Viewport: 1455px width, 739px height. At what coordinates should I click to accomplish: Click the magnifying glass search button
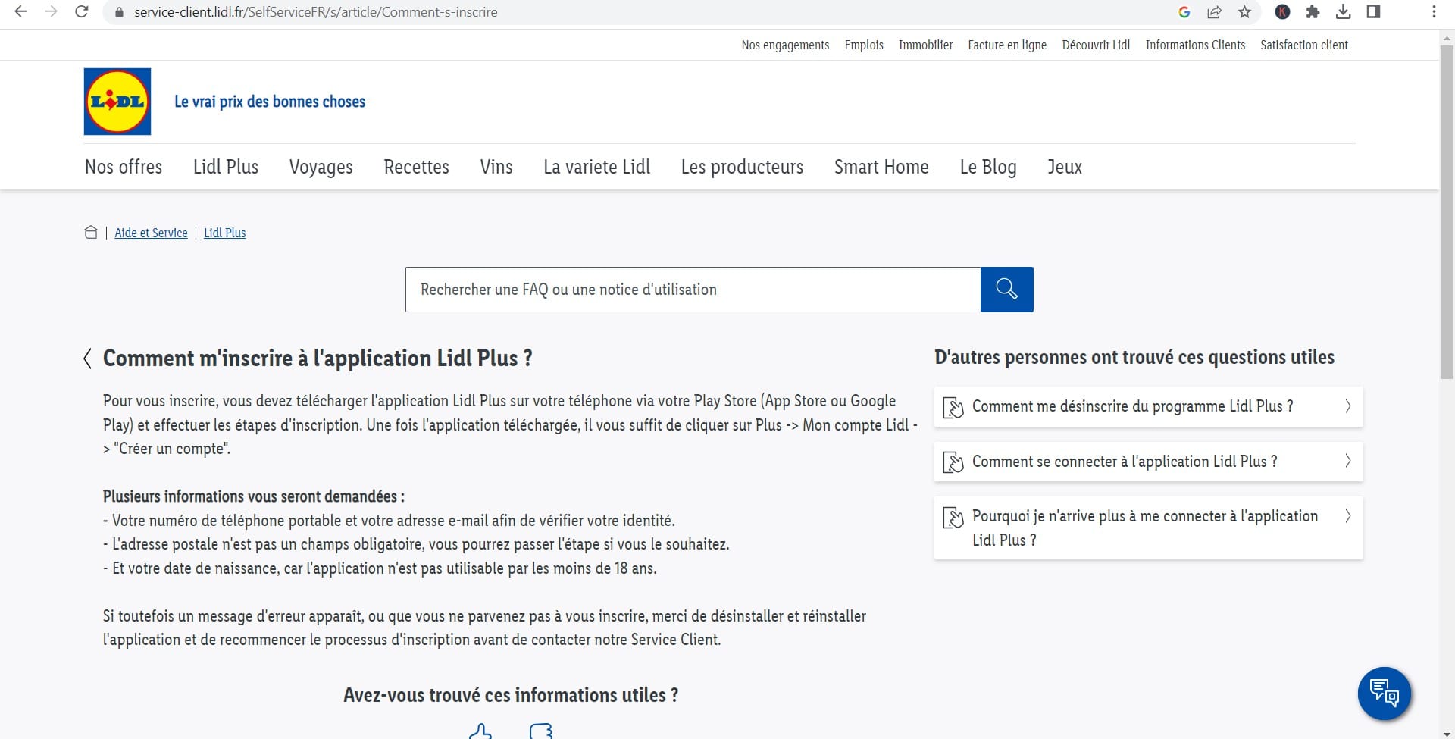click(x=1006, y=290)
